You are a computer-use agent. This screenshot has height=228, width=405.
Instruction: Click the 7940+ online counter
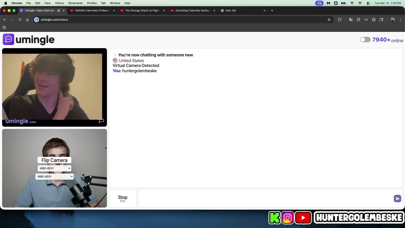[388, 40]
